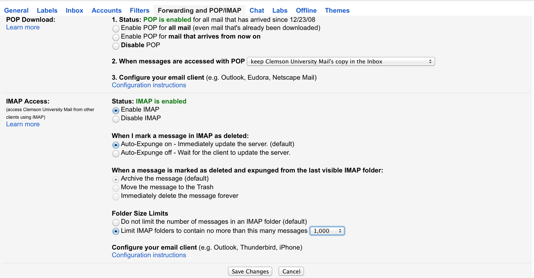
Task: Select Enable POP for all mail
Action: click(116, 28)
